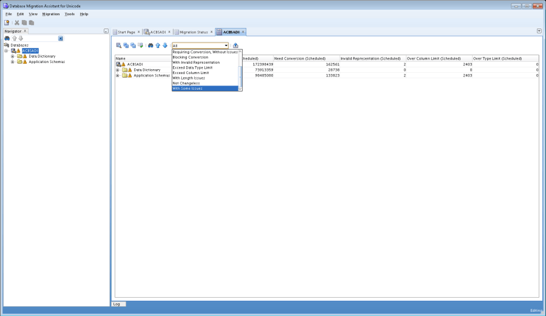This screenshot has width=546, height=316.
Task: Select ACBSADI node in Navigator tree
Action: 30,51
